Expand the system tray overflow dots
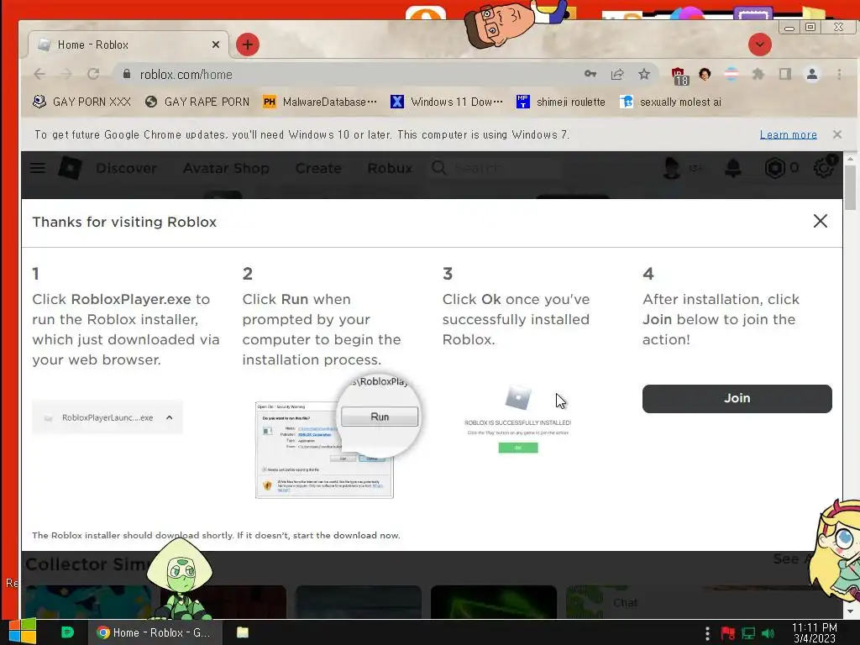The height and width of the screenshot is (645, 860). (x=707, y=633)
